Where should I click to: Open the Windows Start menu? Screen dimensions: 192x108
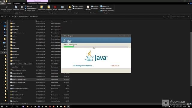2,106
